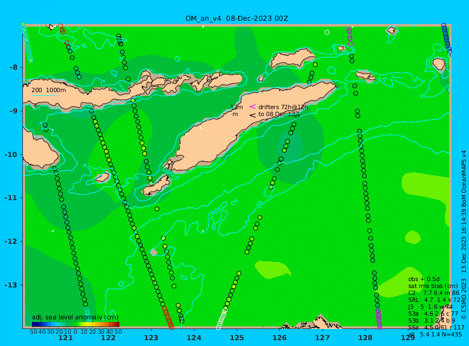Click longitude axis label 127

tap(322, 338)
